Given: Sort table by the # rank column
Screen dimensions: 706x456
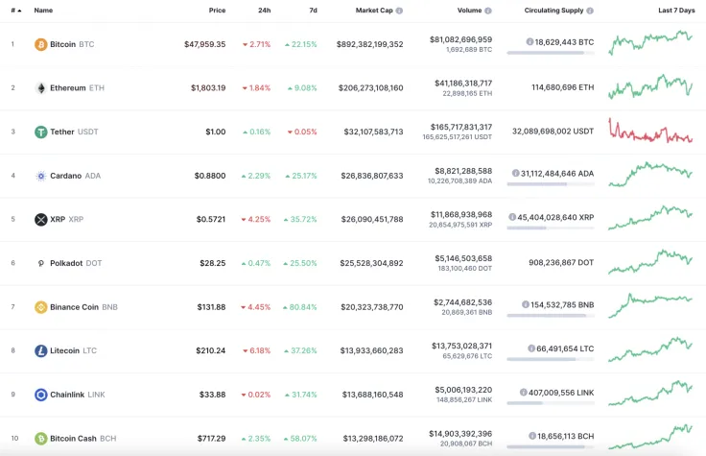Looking at the screenshot, I should pos(16,11).
